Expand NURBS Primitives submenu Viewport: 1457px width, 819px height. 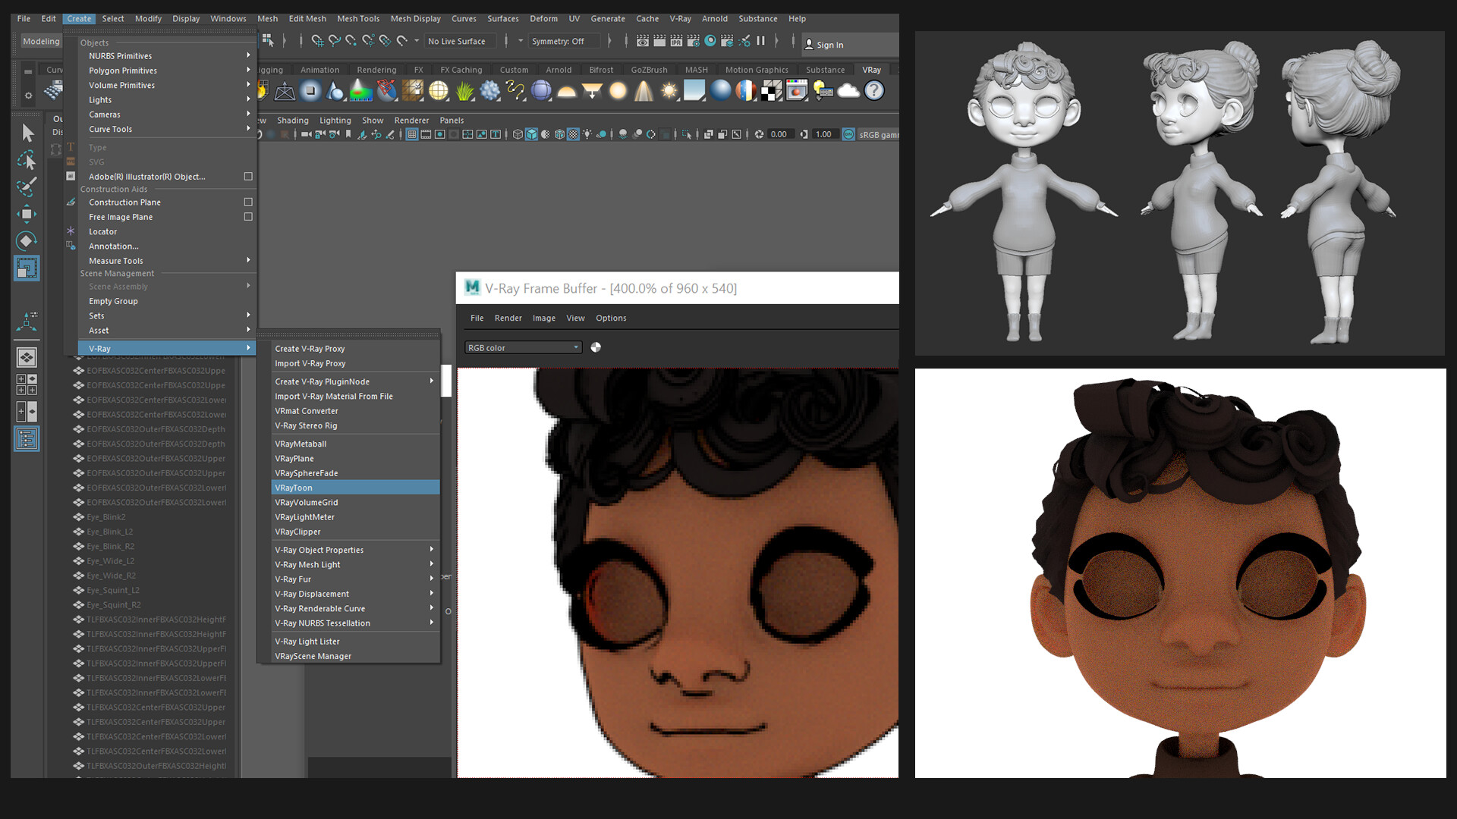tap(167, 56)
